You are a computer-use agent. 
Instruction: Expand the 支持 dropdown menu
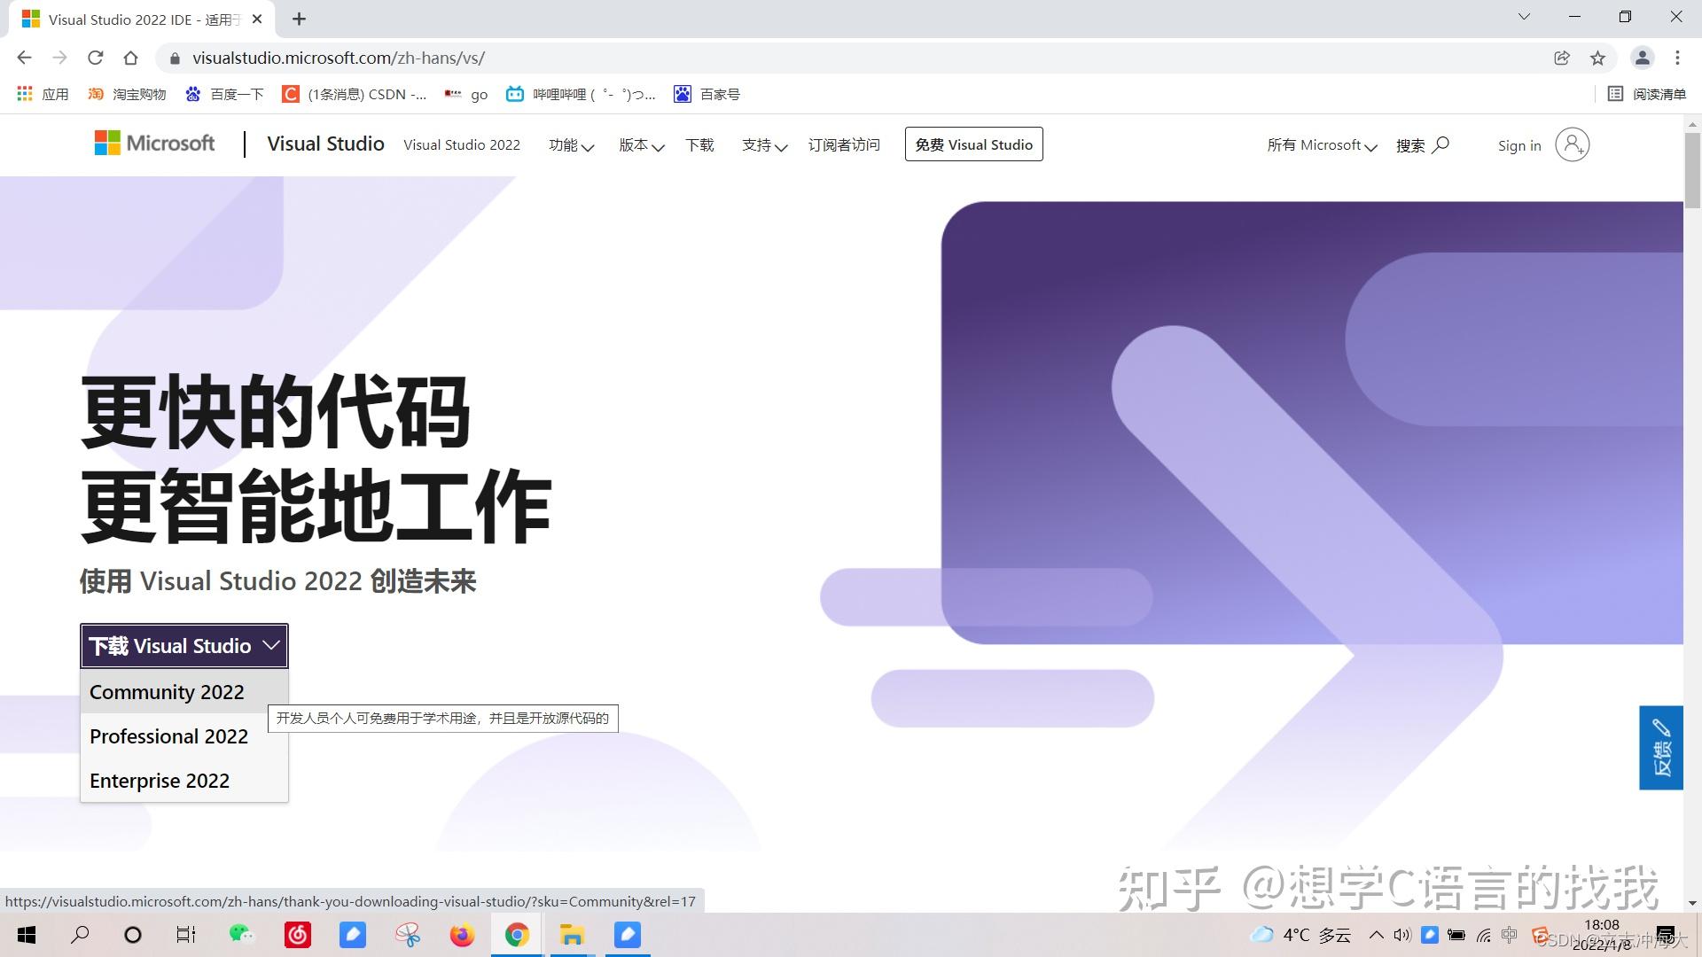pos(763,144)
